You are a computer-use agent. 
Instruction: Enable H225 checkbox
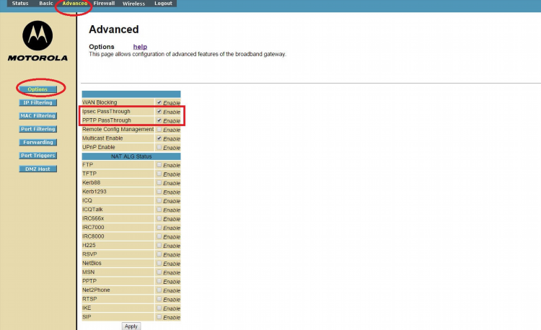pos(159,245)
